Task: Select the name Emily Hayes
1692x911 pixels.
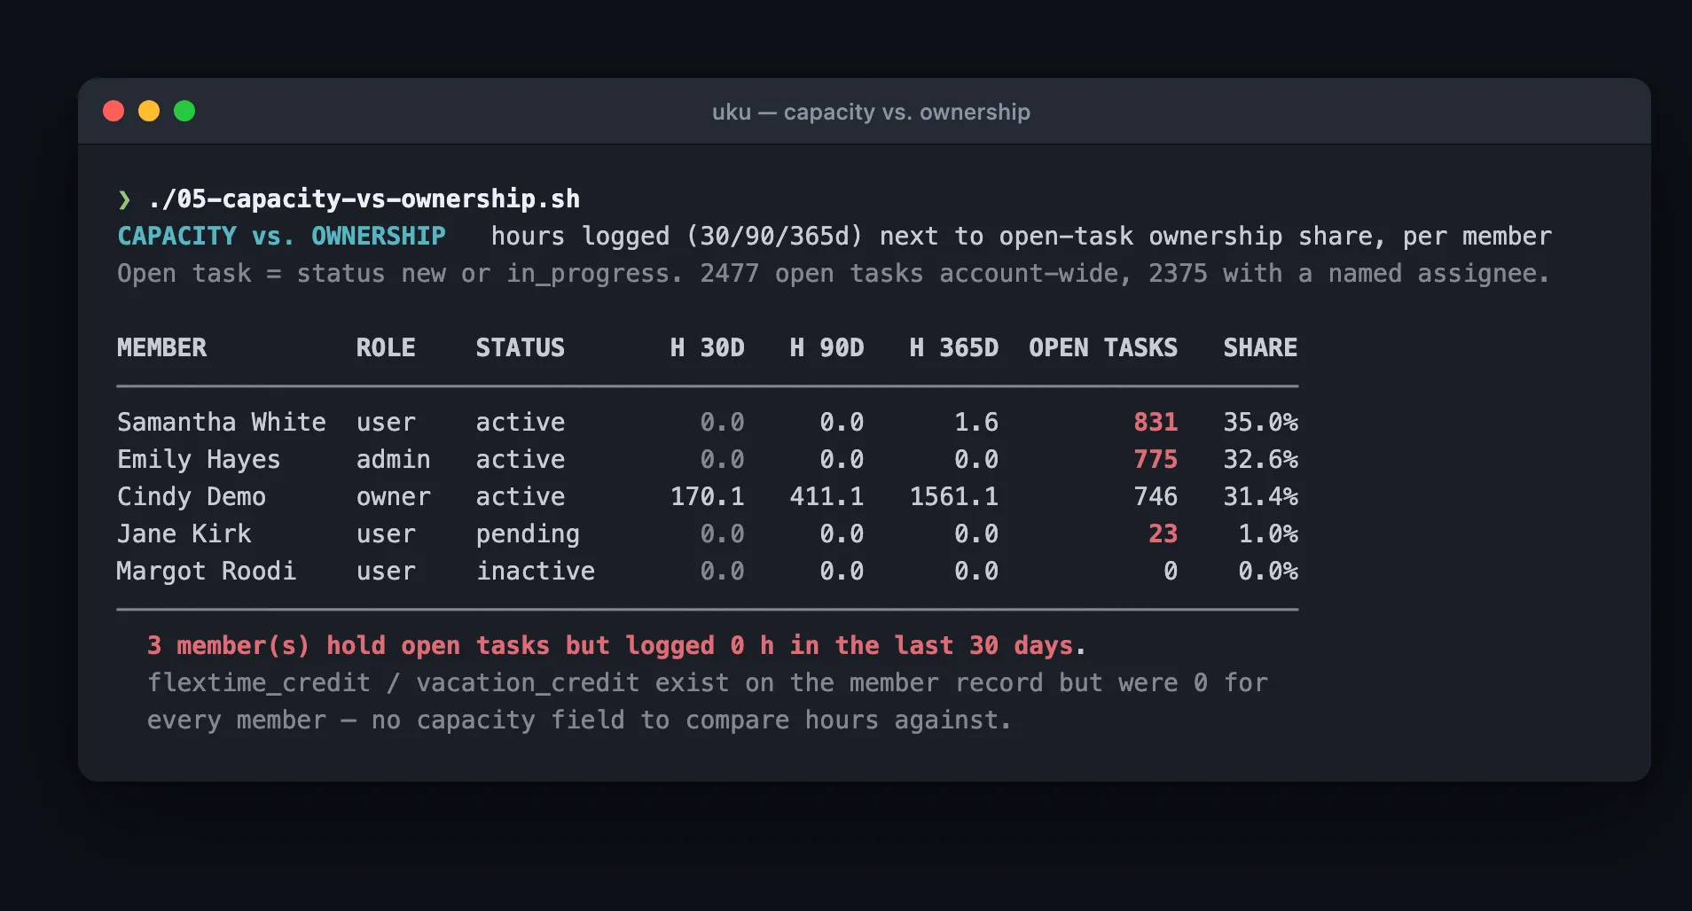Action: pyautogui.click(x=199, y=459)
